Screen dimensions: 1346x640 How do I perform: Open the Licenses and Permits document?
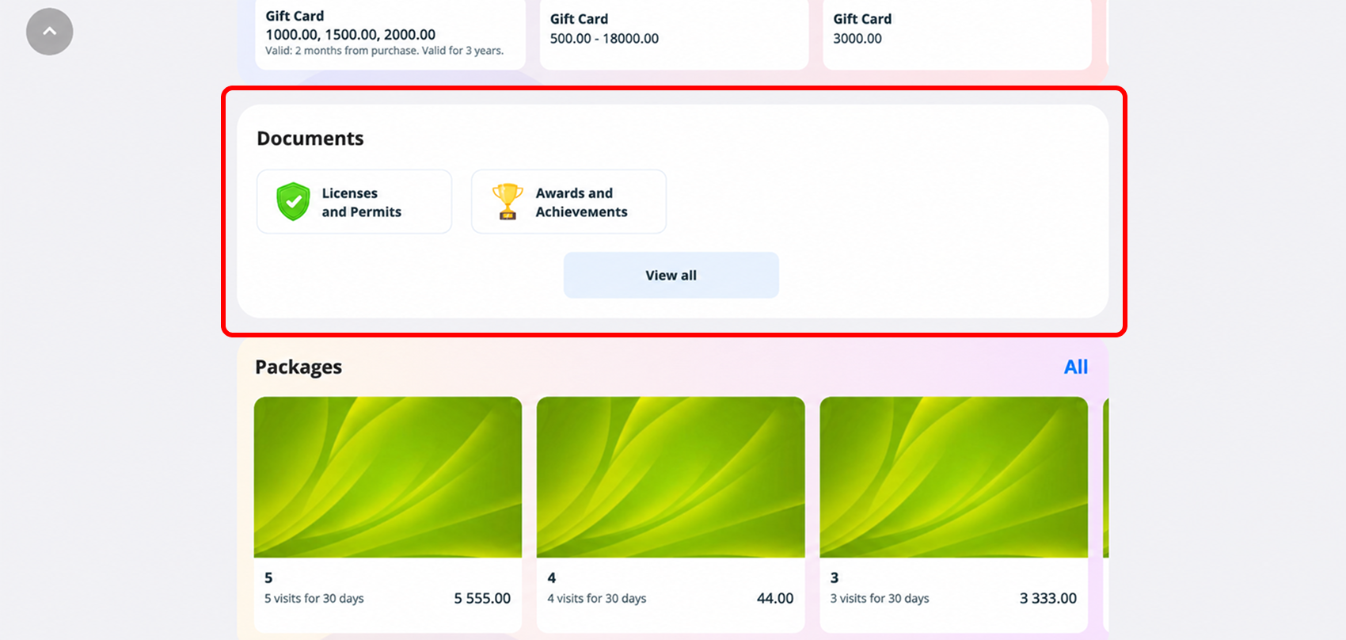pos(354,201)
